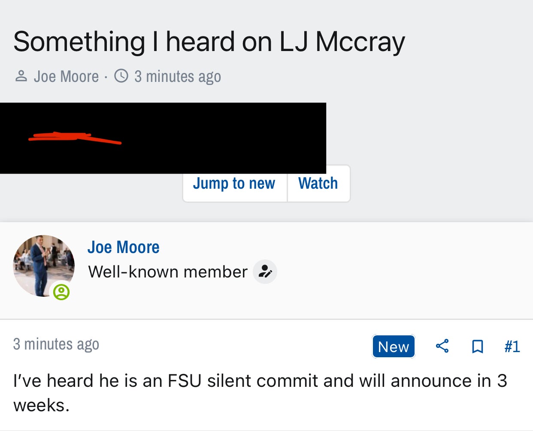
Task: Click the person icon beside thread author
Action: coord(21,76)
